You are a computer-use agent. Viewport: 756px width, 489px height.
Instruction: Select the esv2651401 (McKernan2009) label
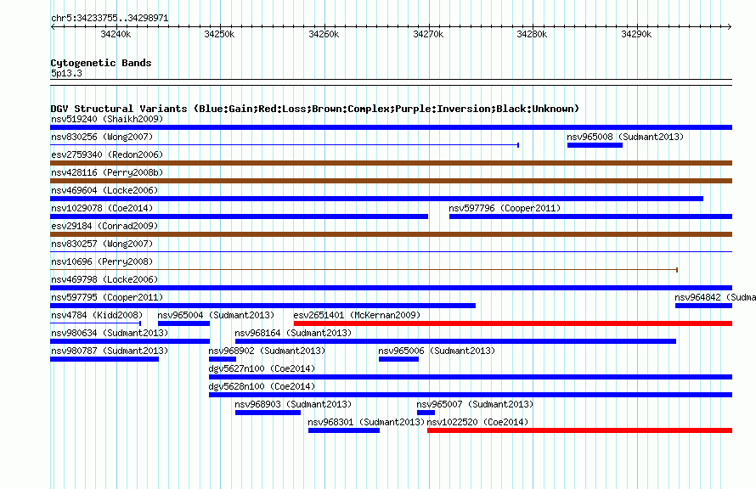click(x=357, y=315)
